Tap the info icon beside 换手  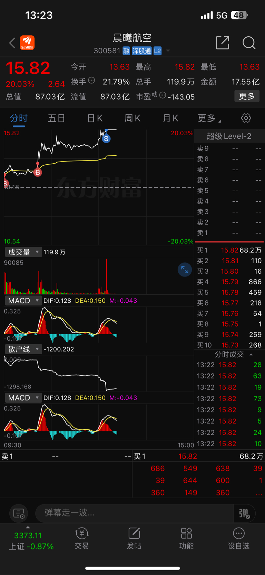[91, 81]
